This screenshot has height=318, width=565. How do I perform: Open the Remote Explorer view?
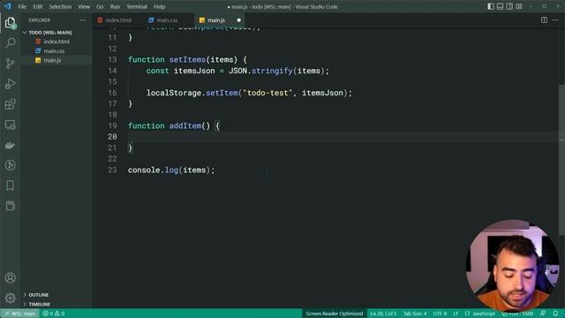(10, 125)
